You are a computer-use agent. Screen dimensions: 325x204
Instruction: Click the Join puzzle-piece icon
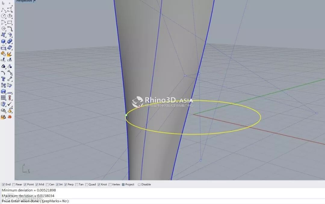3,54
